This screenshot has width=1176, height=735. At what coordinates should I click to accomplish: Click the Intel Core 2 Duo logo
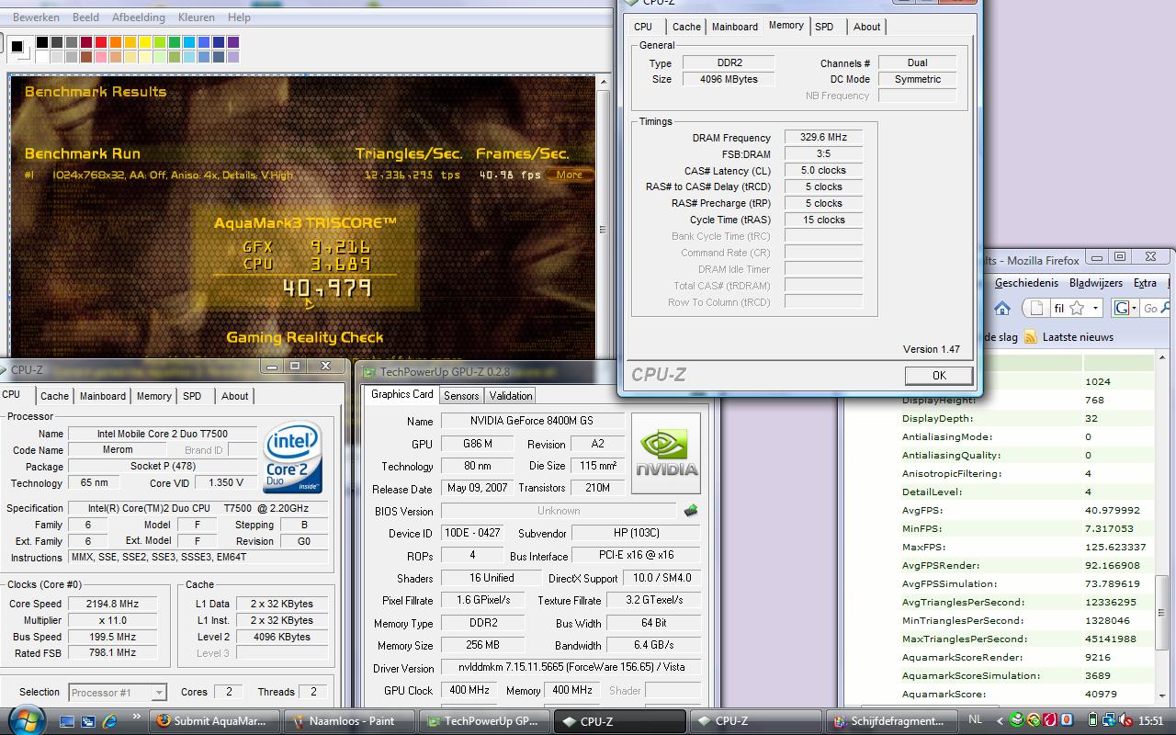point(293,457)
